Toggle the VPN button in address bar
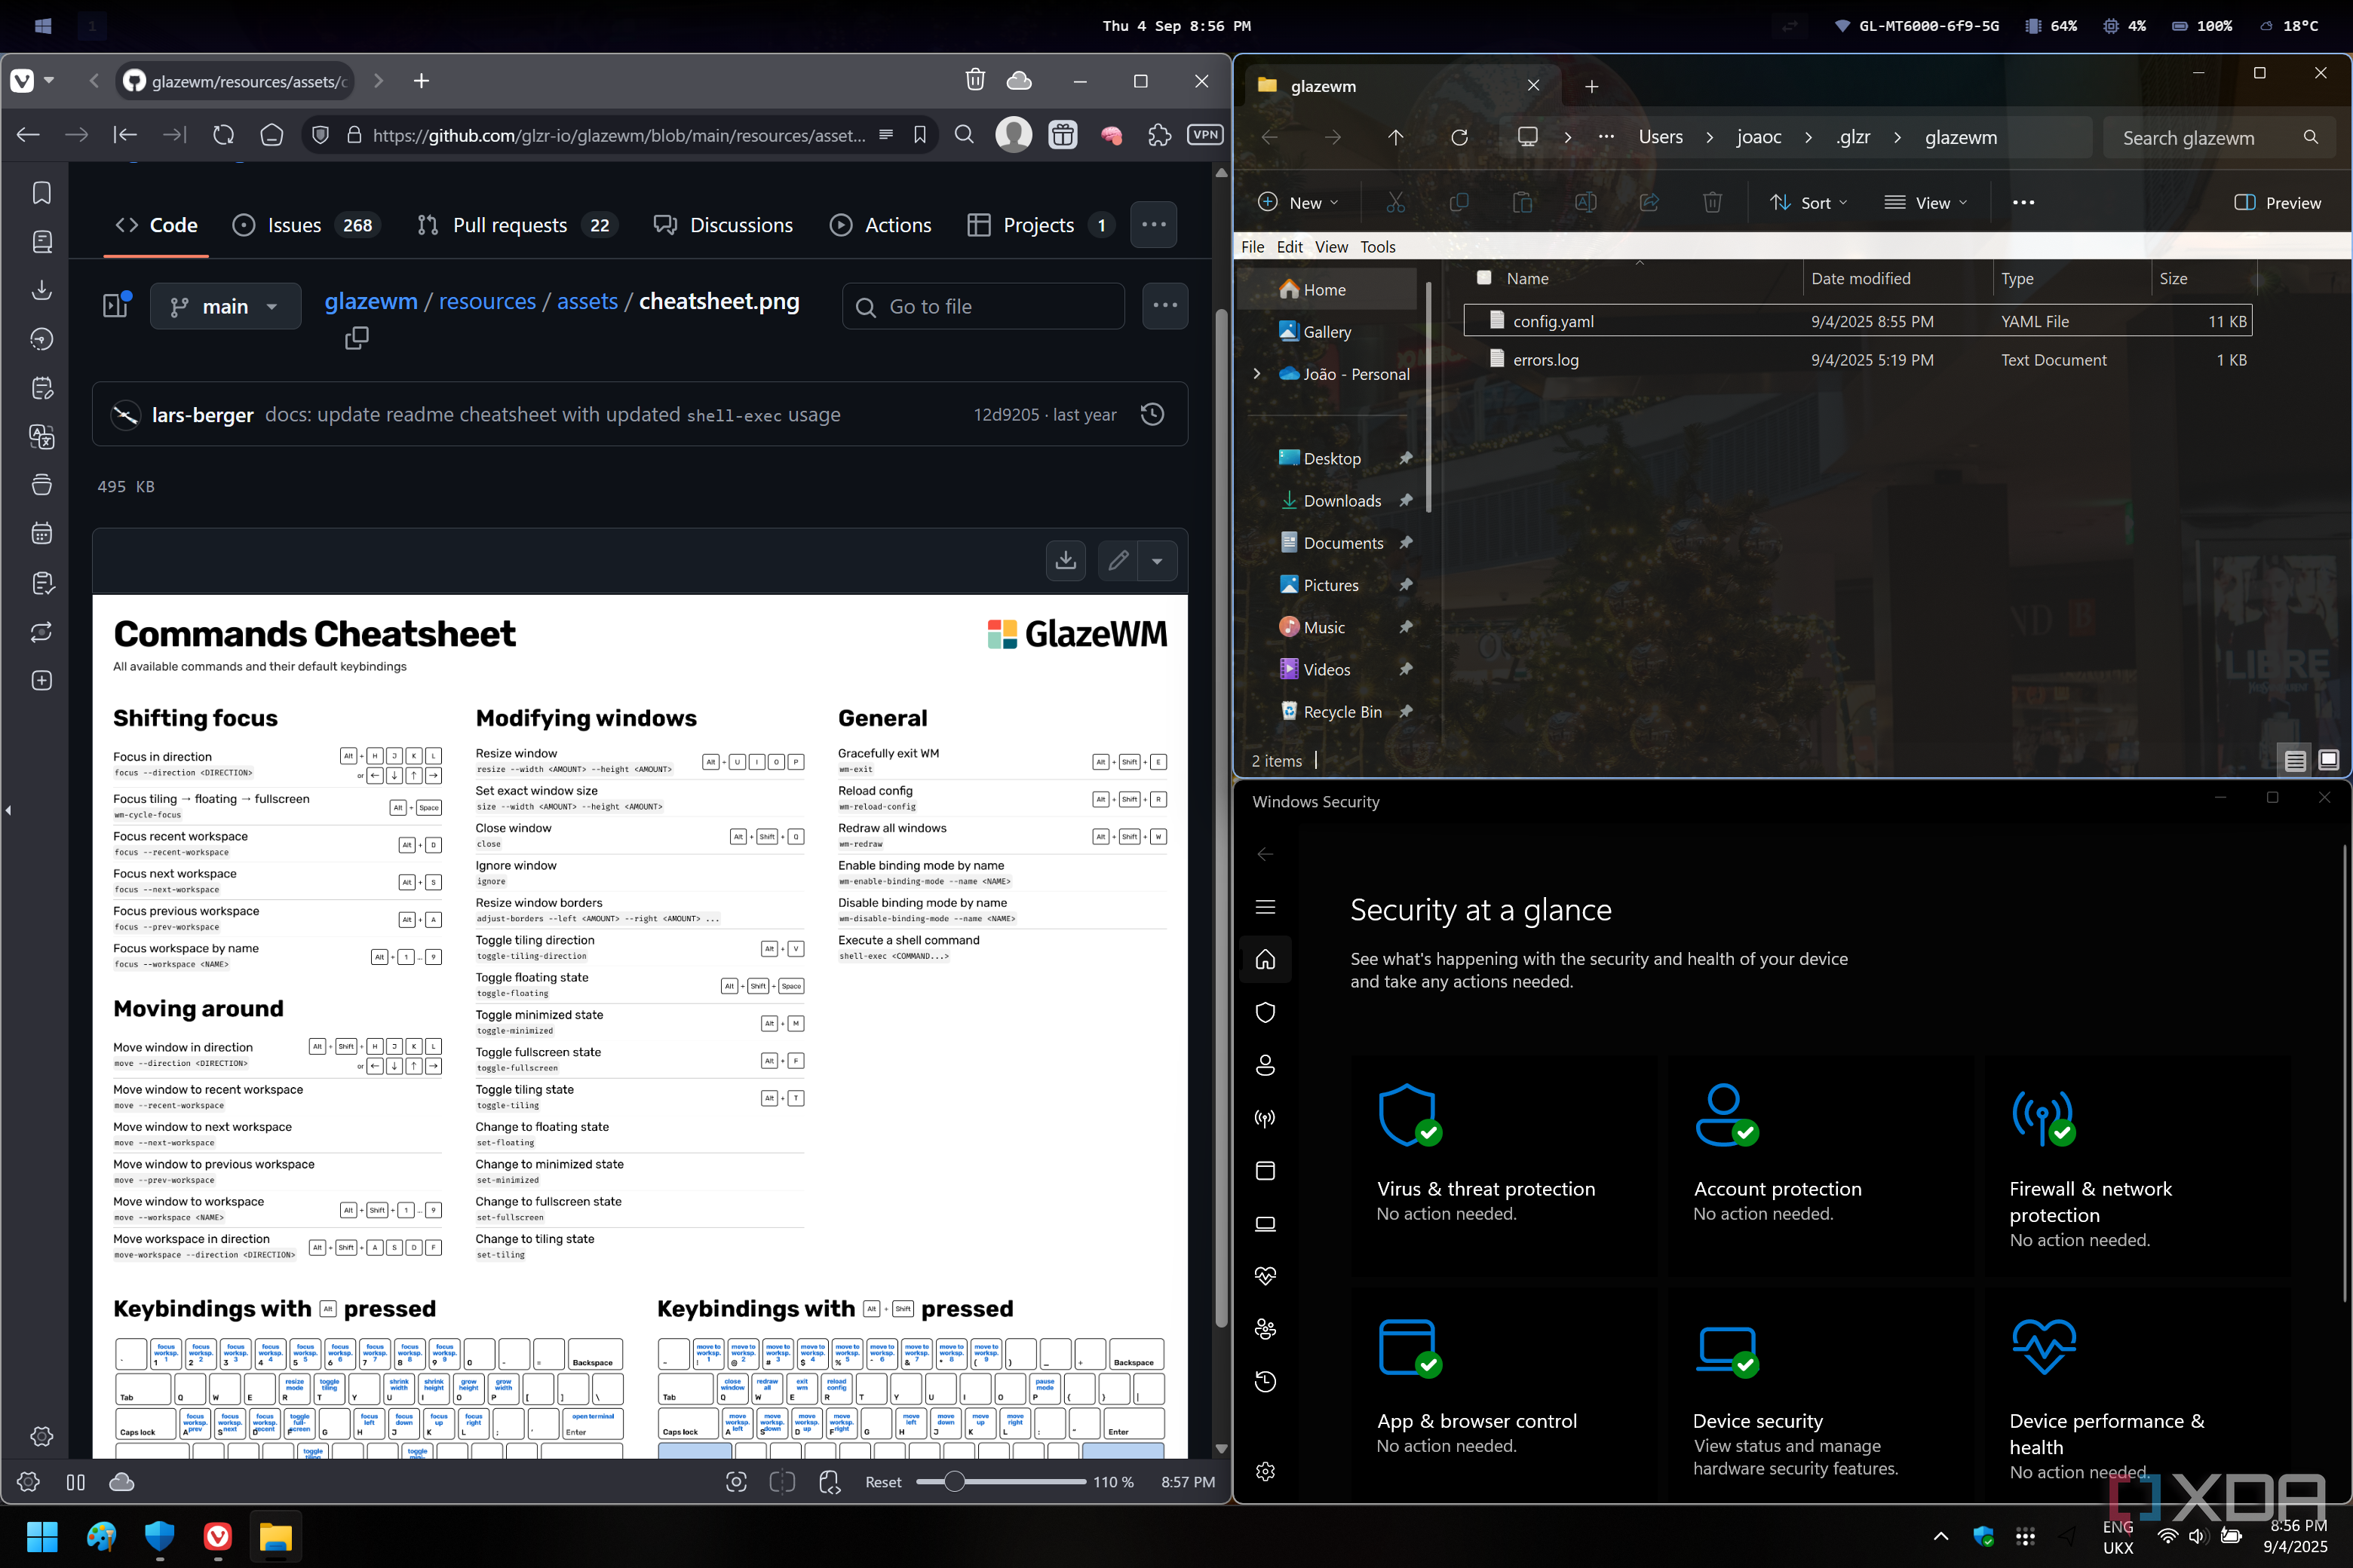 1204,135
